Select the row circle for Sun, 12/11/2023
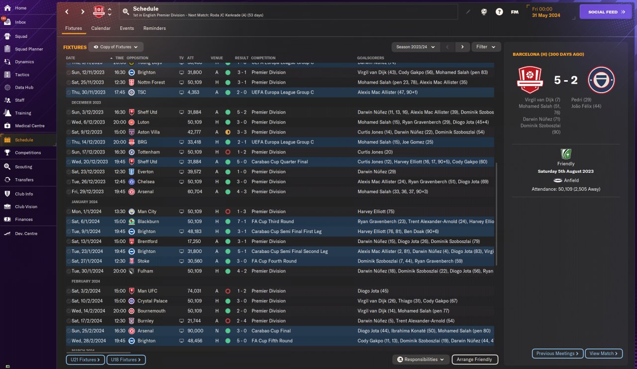Viewport: 637px width, 369px height. click(69, 72)
